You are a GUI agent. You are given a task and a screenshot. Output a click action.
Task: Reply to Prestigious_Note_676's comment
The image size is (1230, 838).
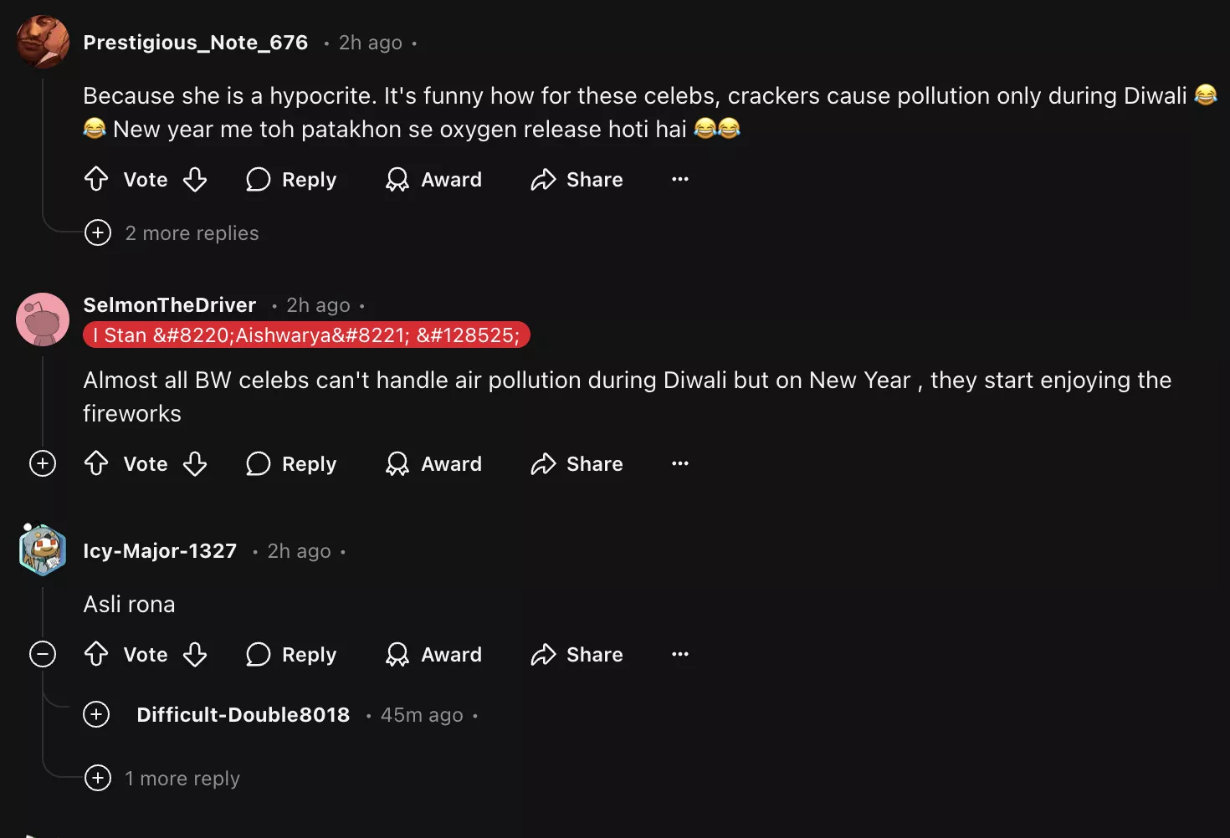291,179
